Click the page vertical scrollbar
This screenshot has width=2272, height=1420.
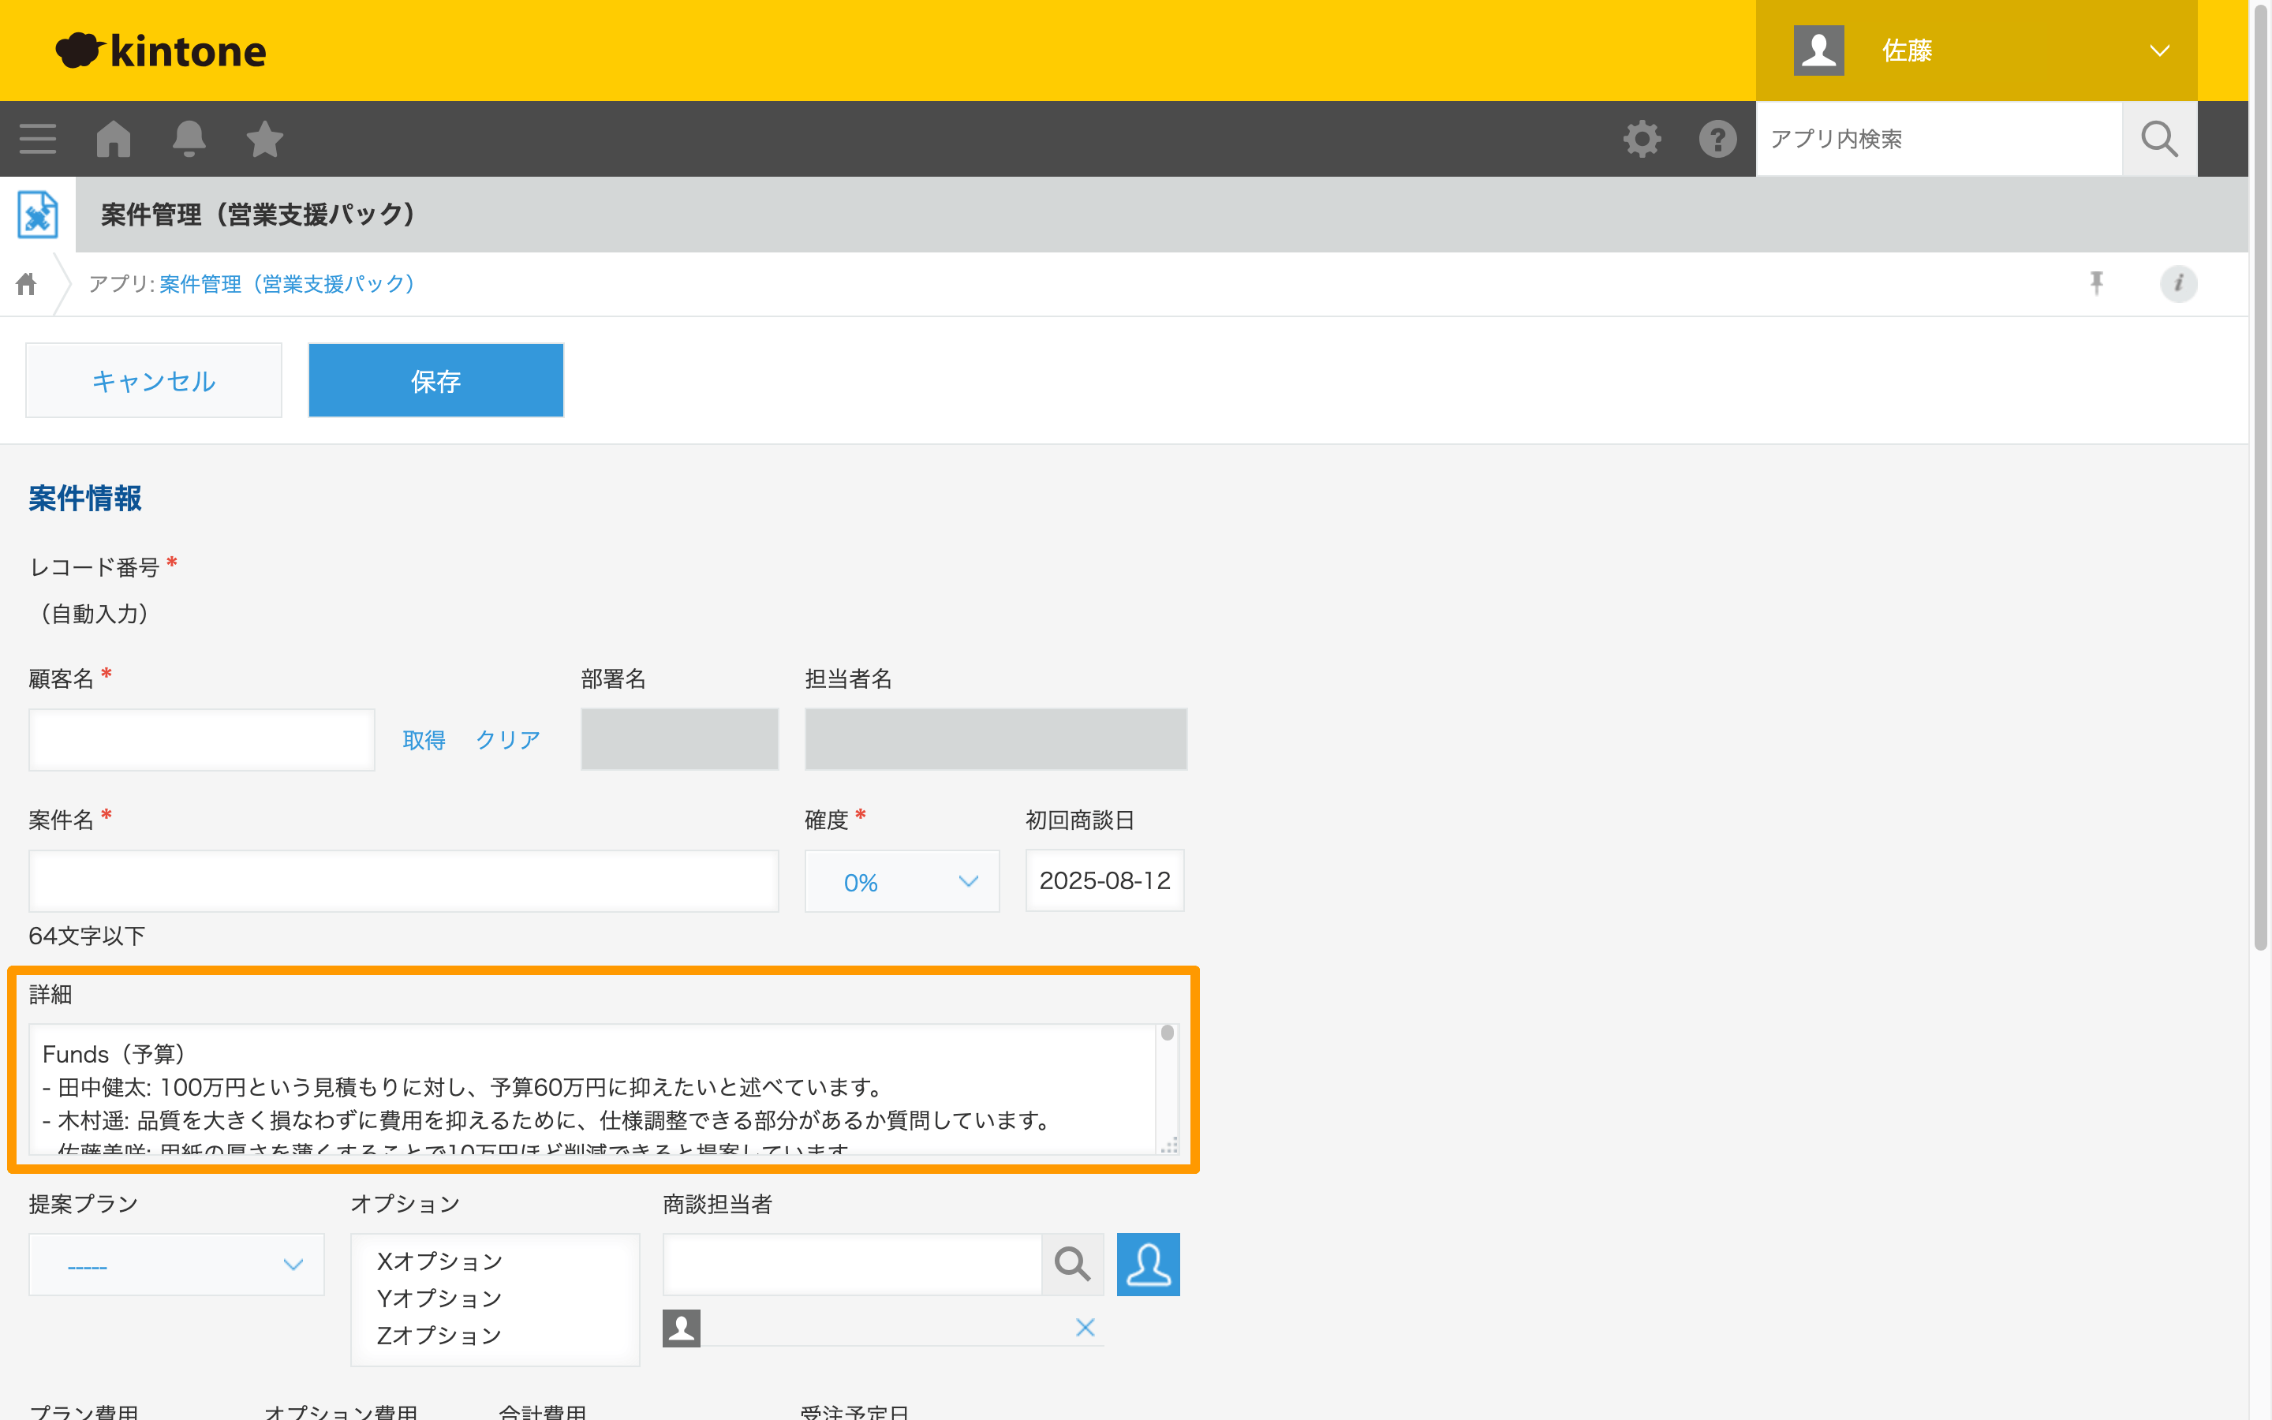click(x=2262, y=476)
